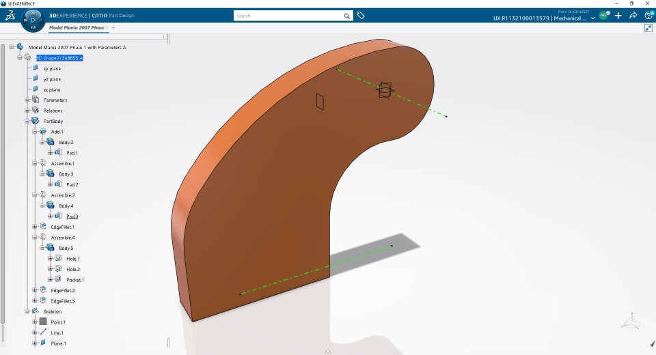656x355 pixels.
Task: Click the tree panel vertical scrollbar
Action: [3, 184]
